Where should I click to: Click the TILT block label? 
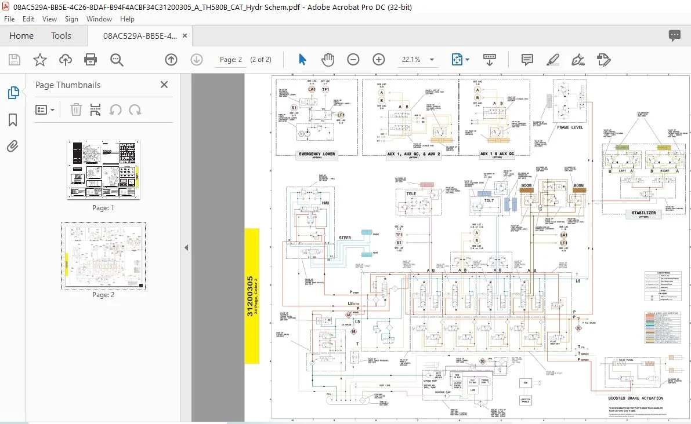tap(489, 200)
